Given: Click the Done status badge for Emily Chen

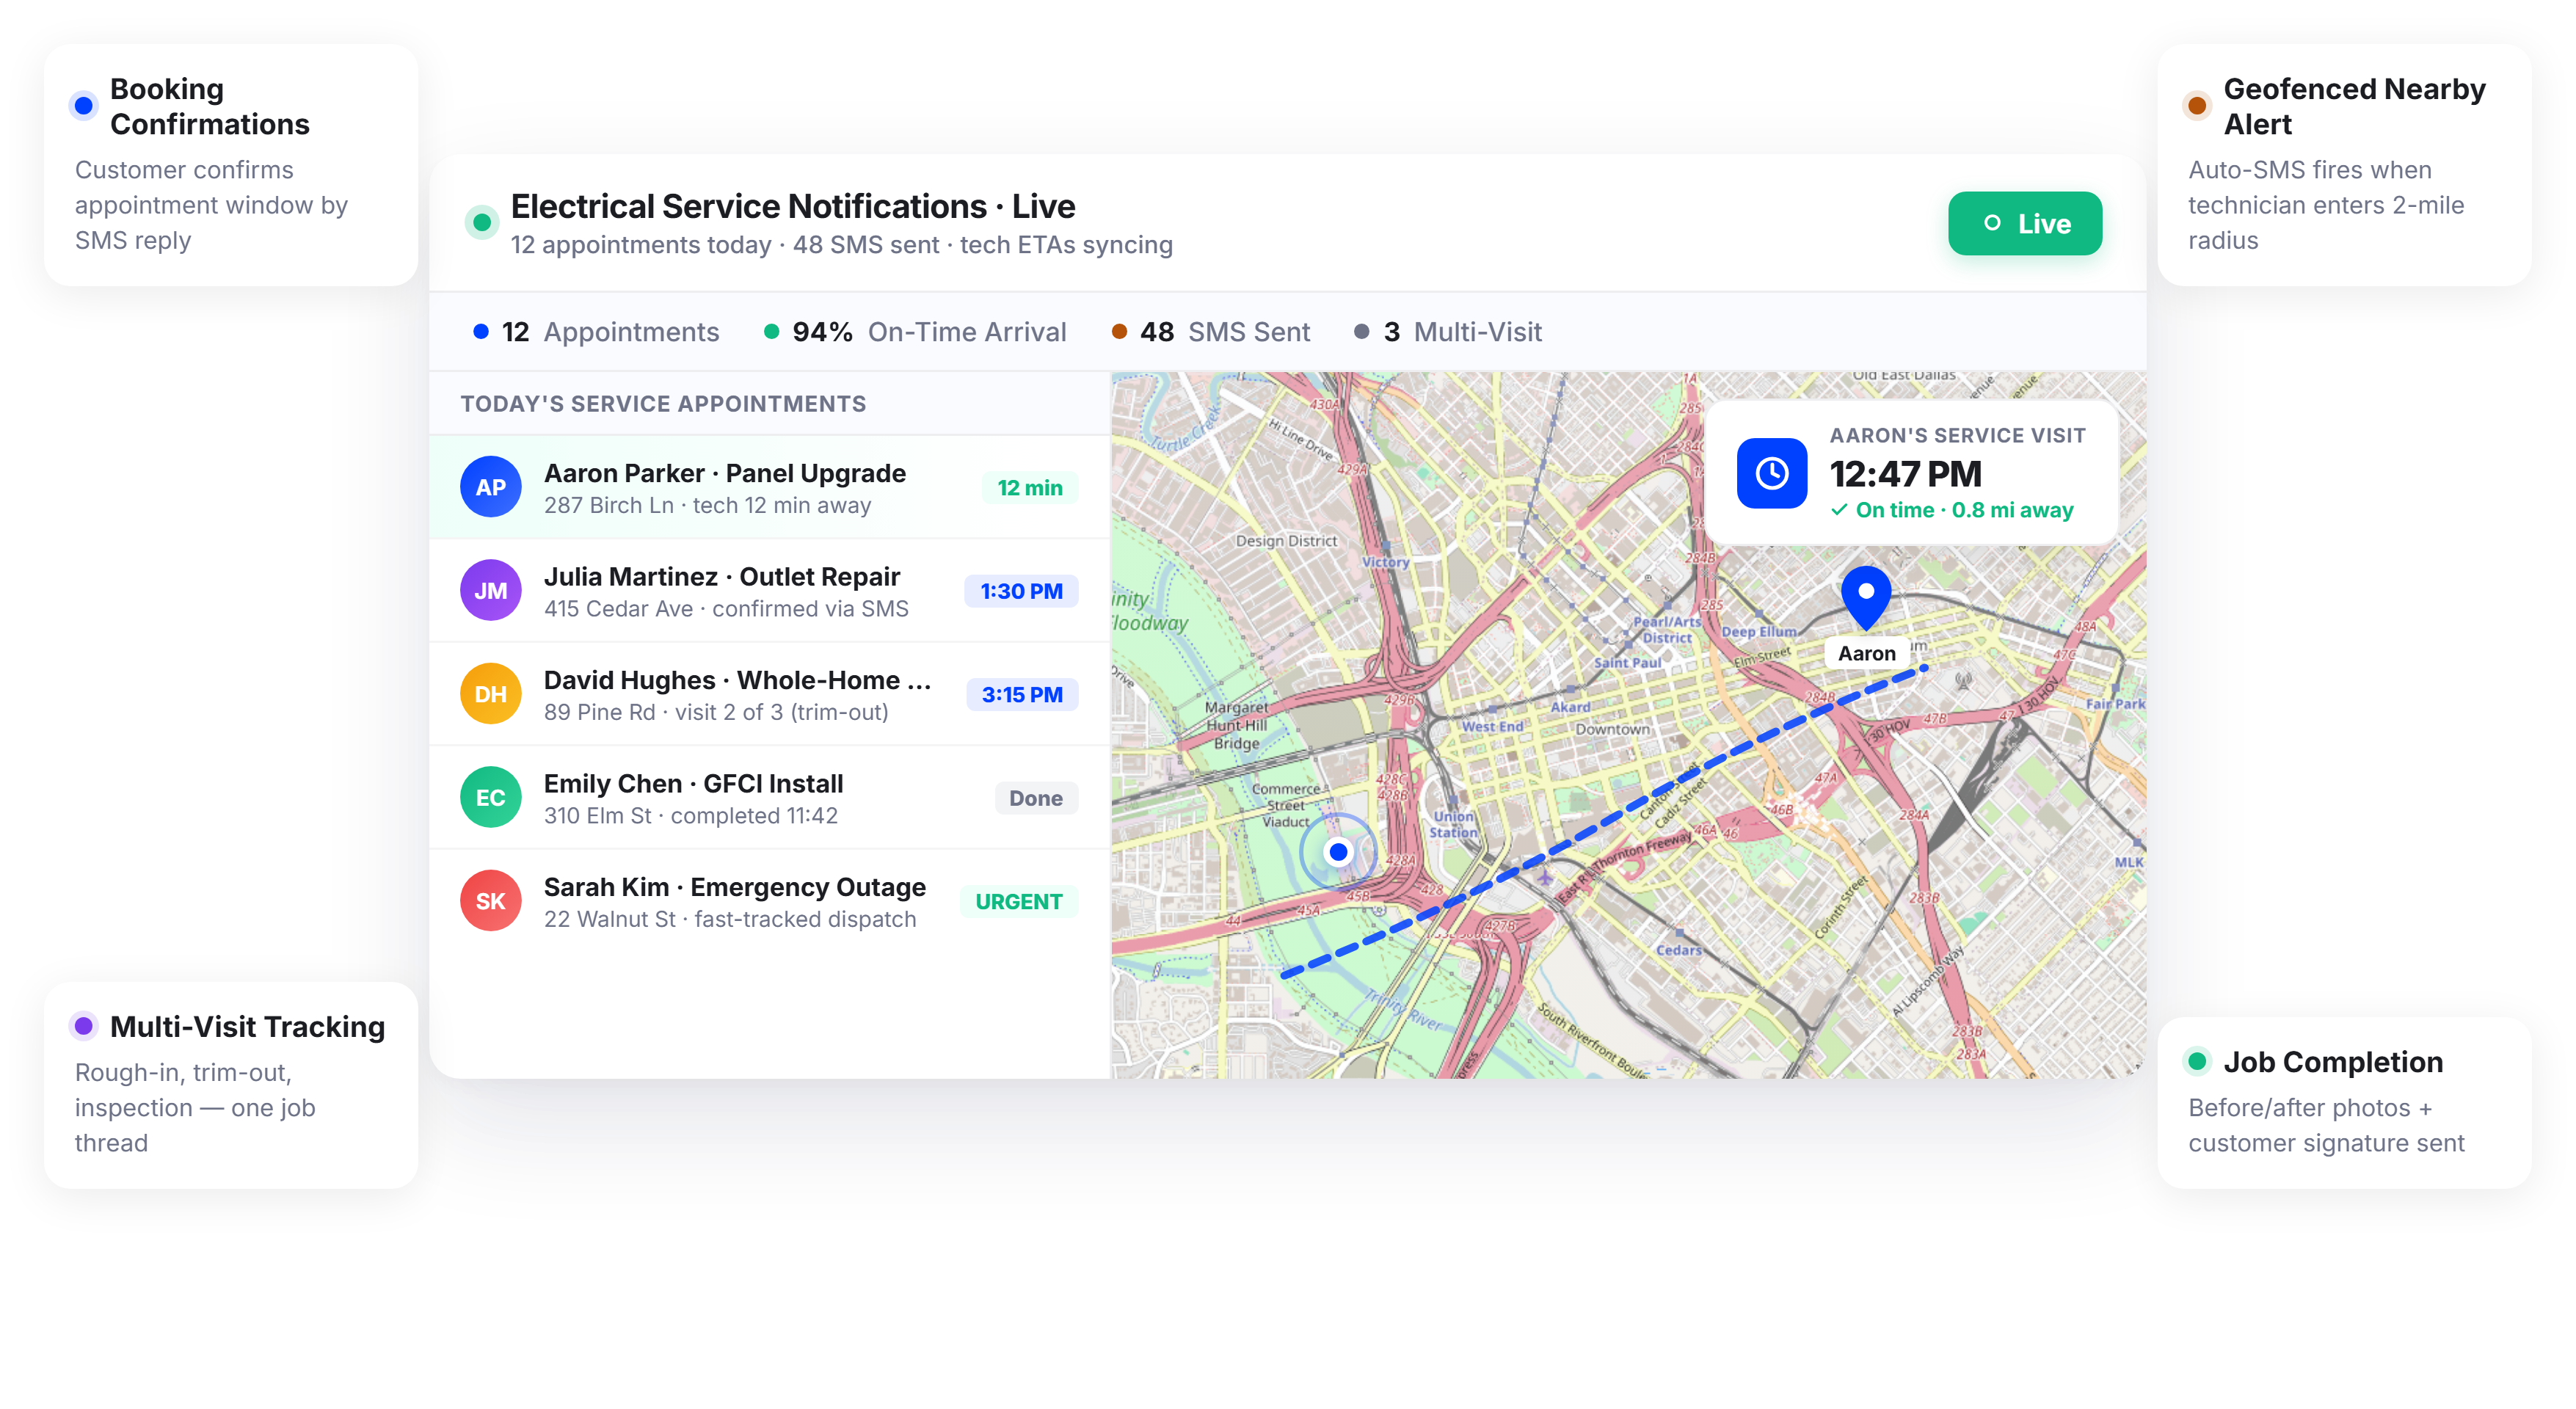Looking at the screenshot, I should 1036,798.
